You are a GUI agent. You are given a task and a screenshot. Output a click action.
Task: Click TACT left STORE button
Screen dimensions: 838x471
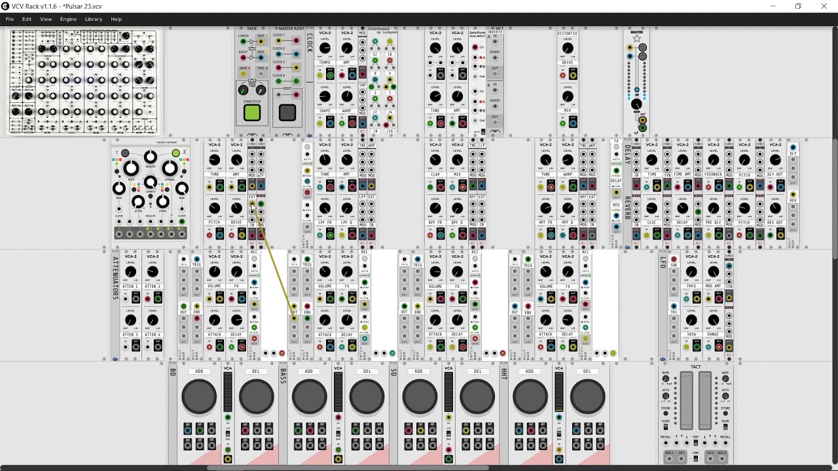pos(666,413)
